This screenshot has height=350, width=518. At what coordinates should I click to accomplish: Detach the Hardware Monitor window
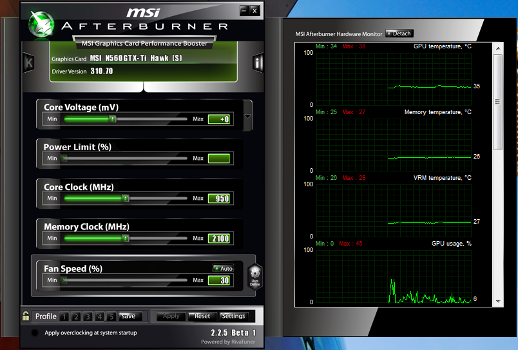[399, 34]
